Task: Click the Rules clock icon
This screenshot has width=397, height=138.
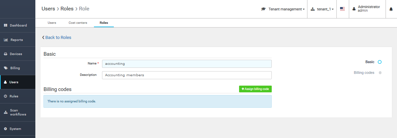Action: coord(6,96)
